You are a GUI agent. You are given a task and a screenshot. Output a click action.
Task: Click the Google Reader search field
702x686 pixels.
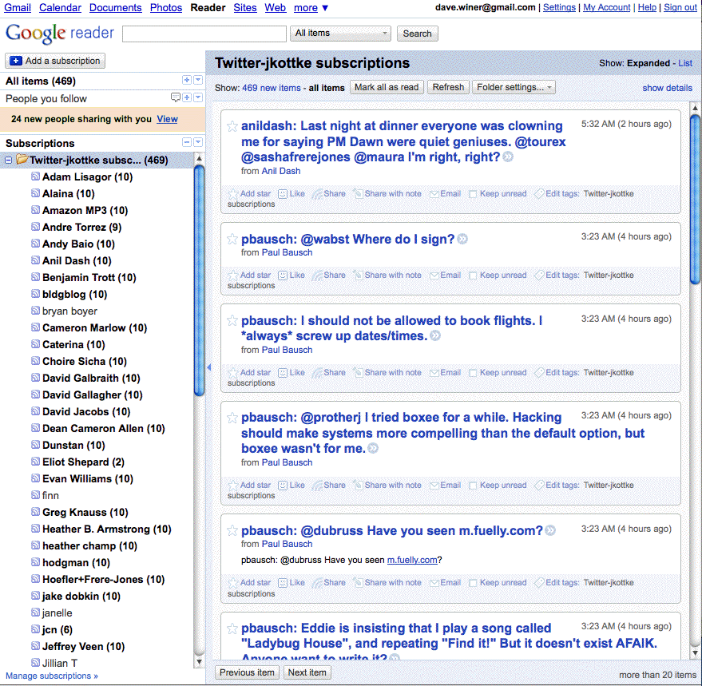click(x=204, y=34)
